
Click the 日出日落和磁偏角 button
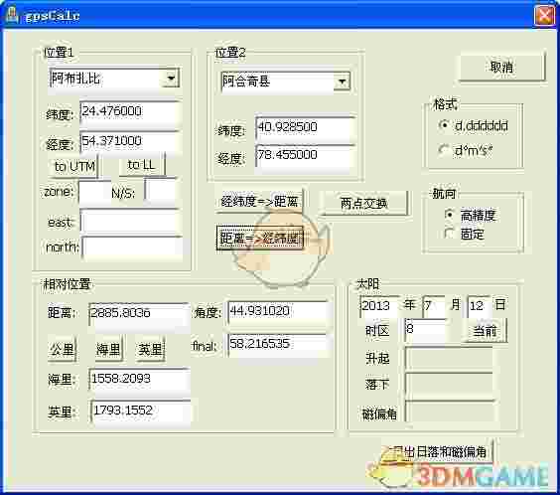click(x=439, y=451)
